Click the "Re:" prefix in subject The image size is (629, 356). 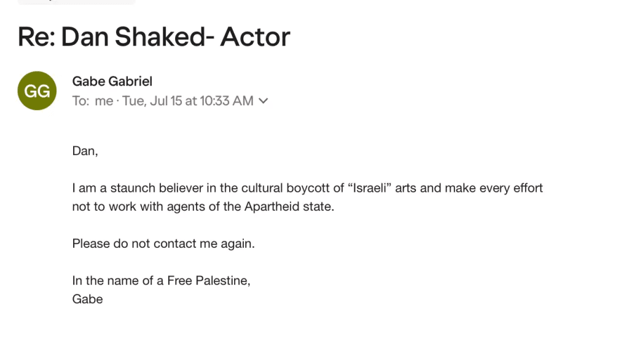pyautogui.click(x=36, y=38)
